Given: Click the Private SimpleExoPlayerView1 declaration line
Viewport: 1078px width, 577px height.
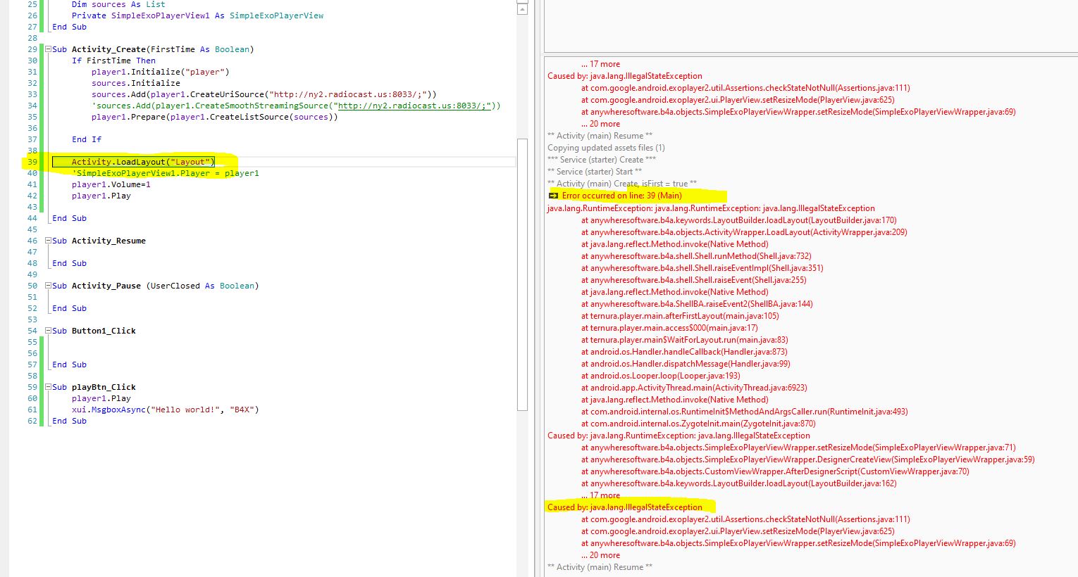Looking at the screenshot, I should (197, 15).
